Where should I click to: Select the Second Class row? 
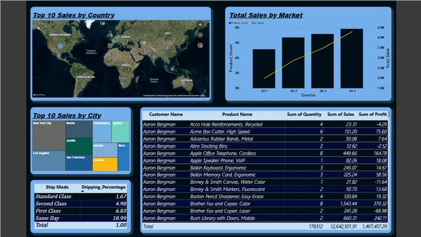click(x=80, y=203)
